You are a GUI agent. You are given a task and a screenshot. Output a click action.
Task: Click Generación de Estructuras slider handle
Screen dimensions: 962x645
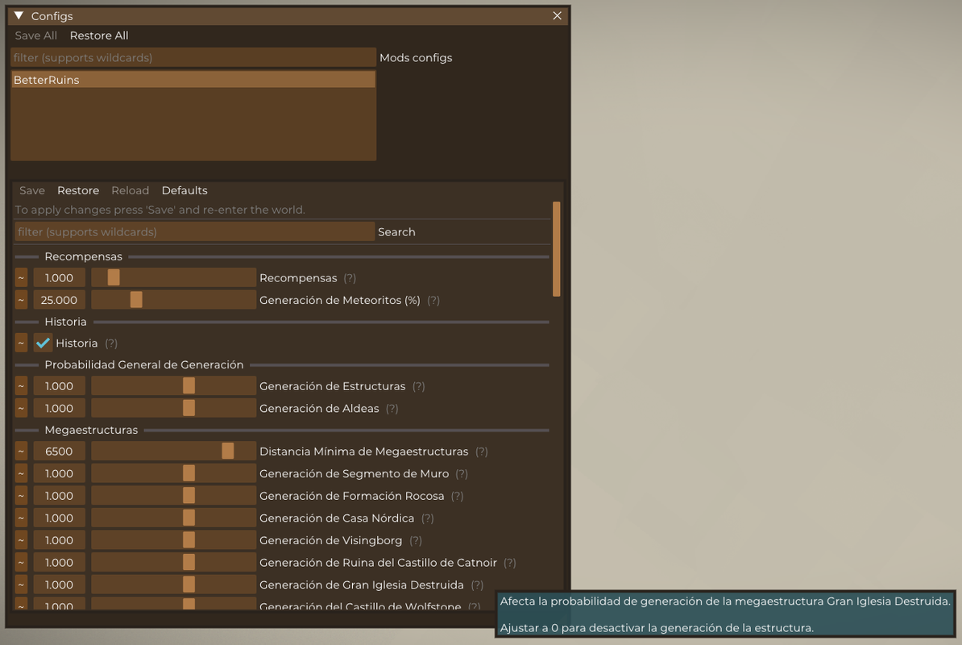tap(189, 386)
